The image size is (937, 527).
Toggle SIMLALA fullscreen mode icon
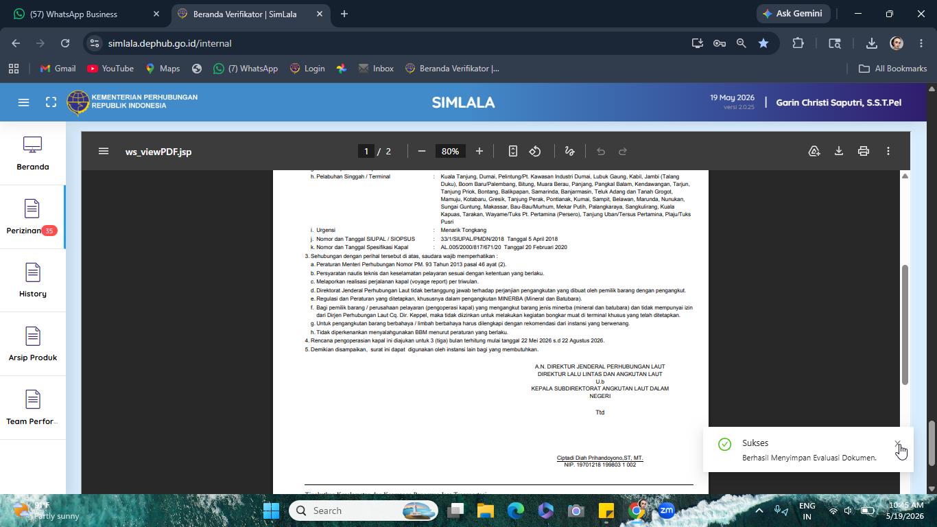[x=51, y=102]
